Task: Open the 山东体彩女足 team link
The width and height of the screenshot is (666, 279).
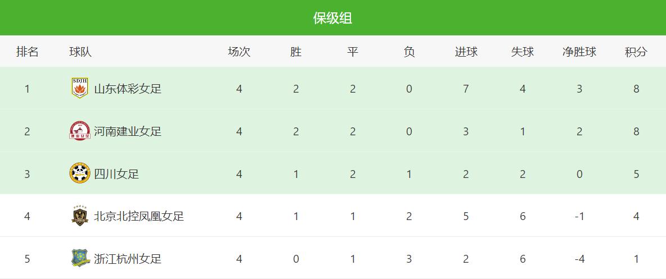Action: point(128,89)
